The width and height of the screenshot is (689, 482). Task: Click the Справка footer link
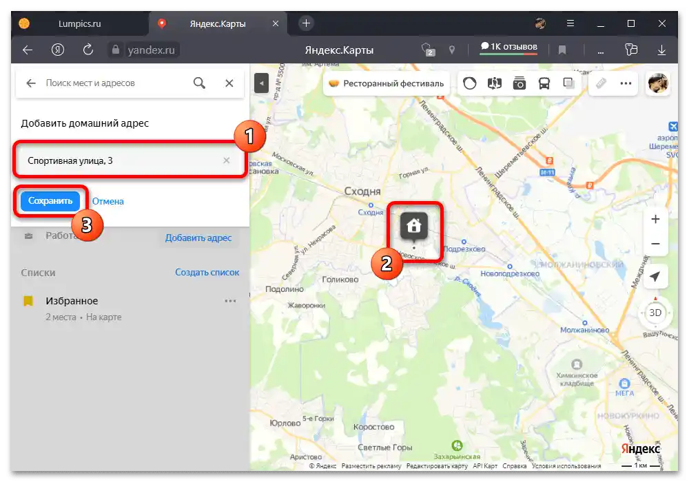click(515, 465)
